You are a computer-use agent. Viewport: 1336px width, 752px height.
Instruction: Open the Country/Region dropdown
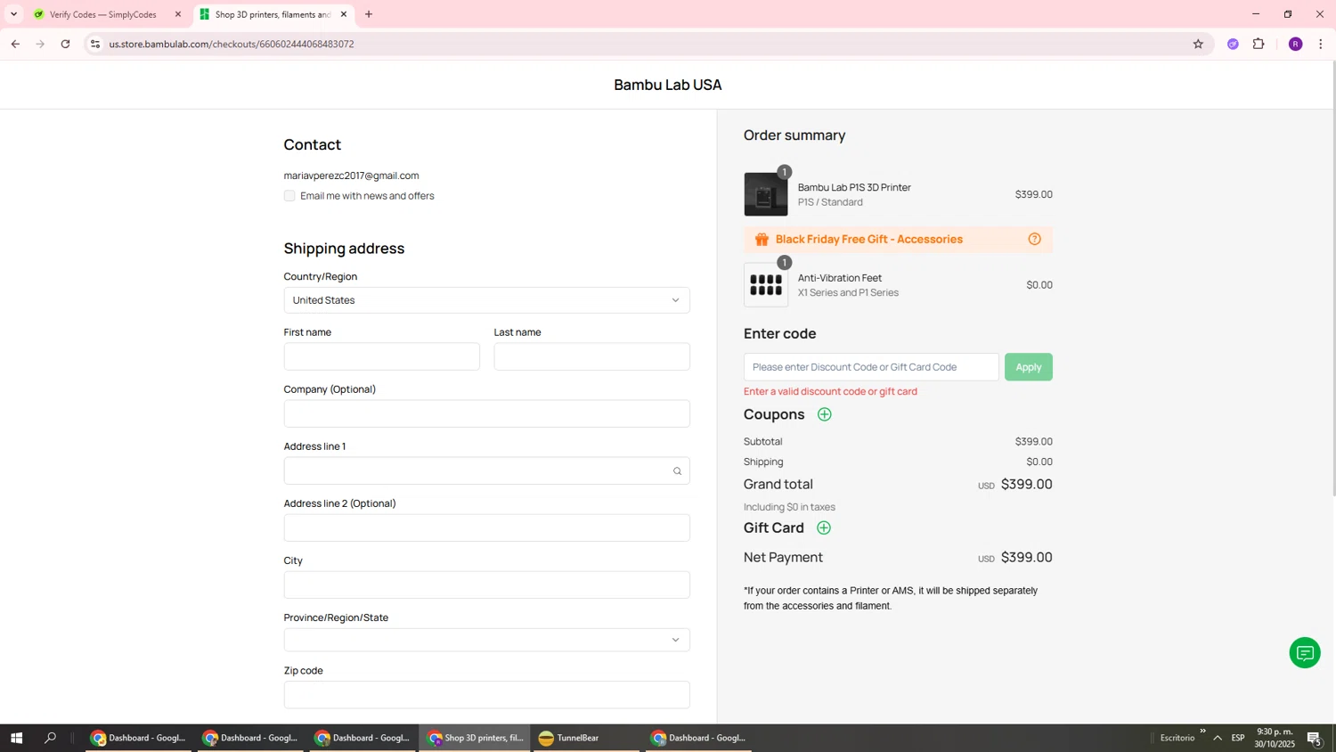(486, 300)
